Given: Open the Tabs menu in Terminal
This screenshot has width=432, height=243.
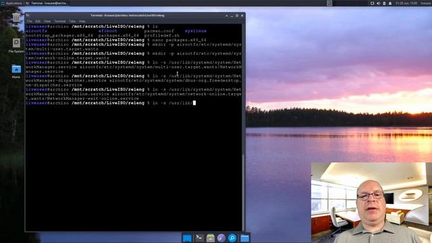Looking at the screenshot, I should click(x=72, y=21).
